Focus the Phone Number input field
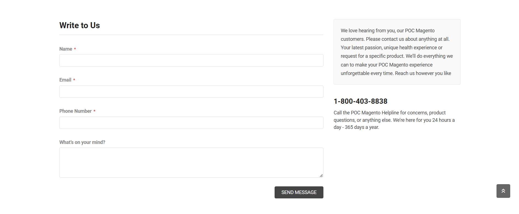Image resolution: width=519 pixels, height=214 pixels. [191, 123]
